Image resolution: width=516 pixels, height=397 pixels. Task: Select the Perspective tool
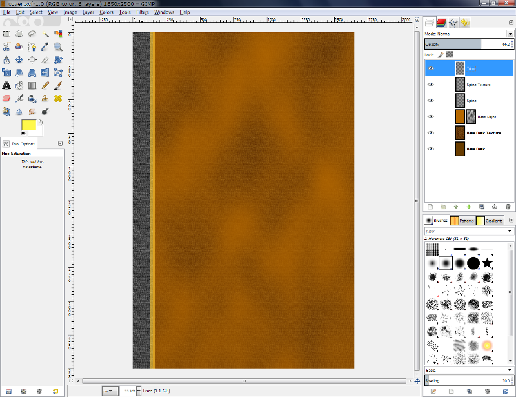point(32,72)
